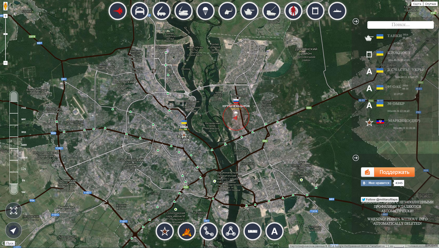Set timeline filter to час
Screen dimensions: 439x248
click(24, 192)
